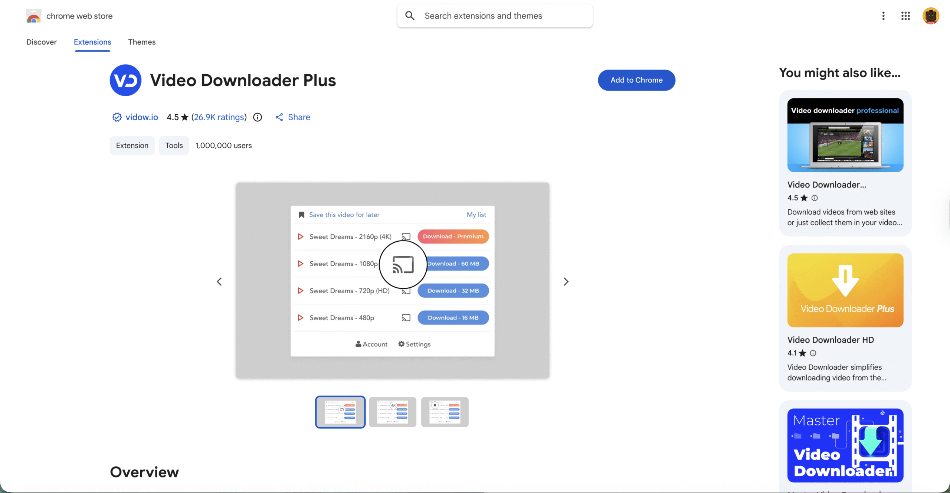Click the 'Video Downloader HD' card title

[x=831, y=340]
